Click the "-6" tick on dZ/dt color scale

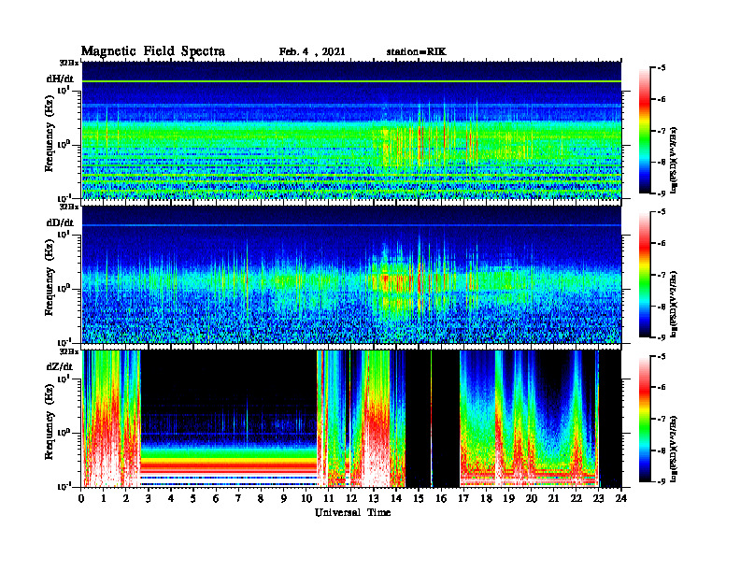662,387
